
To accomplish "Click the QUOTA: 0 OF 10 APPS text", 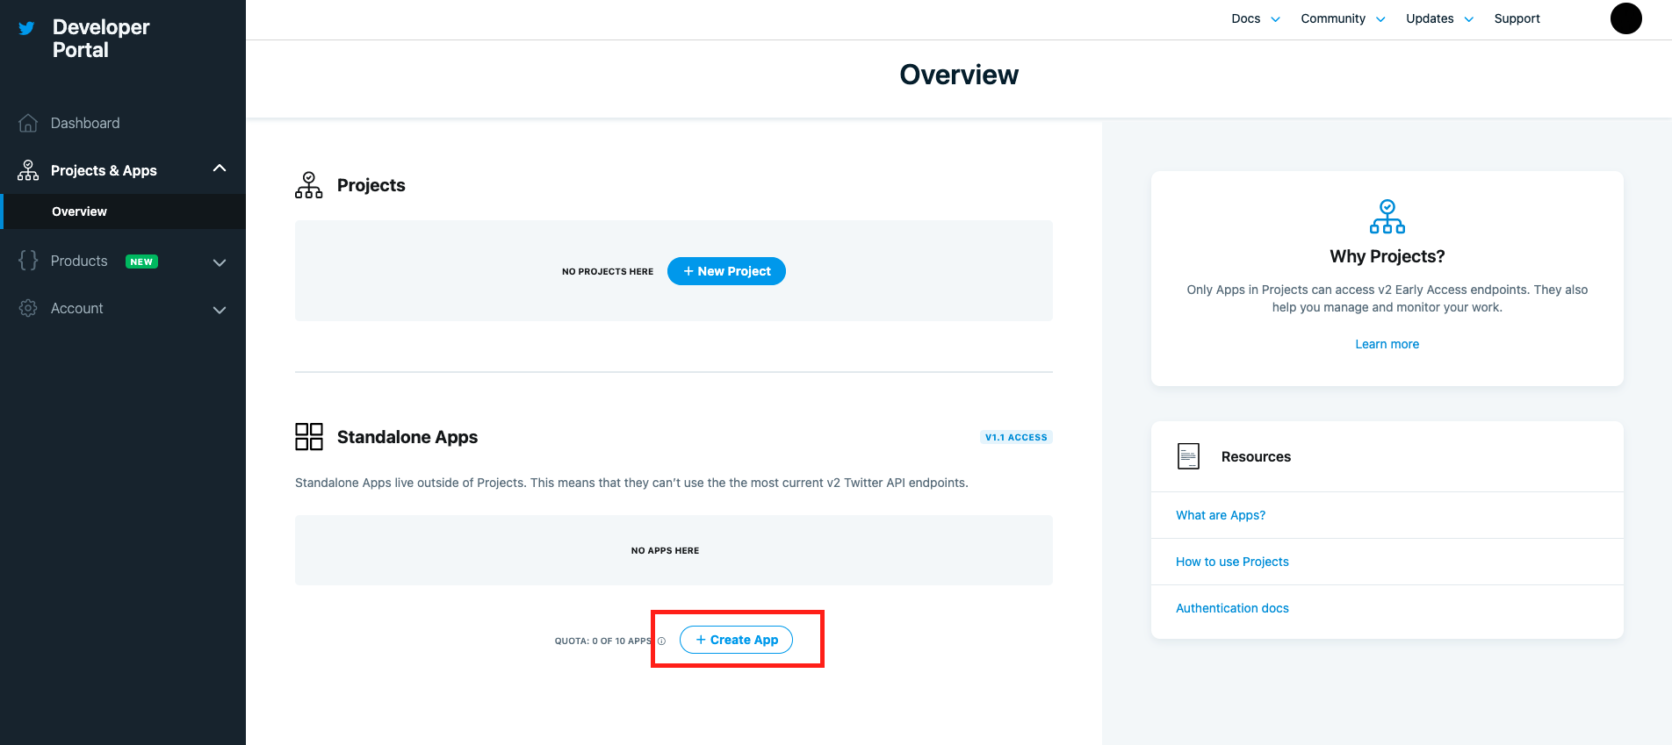I will point(603,641).
